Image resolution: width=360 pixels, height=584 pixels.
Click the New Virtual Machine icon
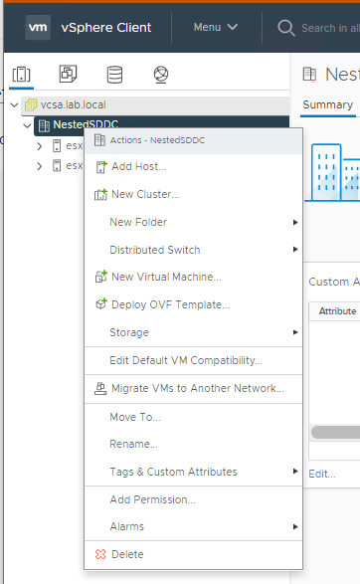pyautogui.click(x=100, y=277)
